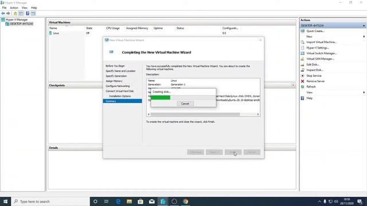Click Remove Server action

point(315,81)
